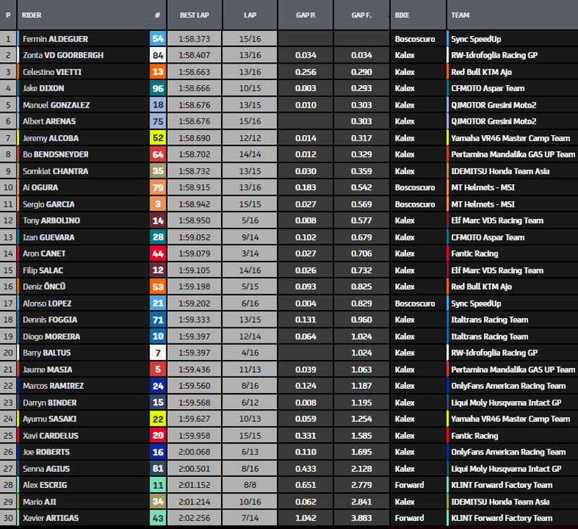
Task: Select the TEAM column header
Action: coord(460,14)
